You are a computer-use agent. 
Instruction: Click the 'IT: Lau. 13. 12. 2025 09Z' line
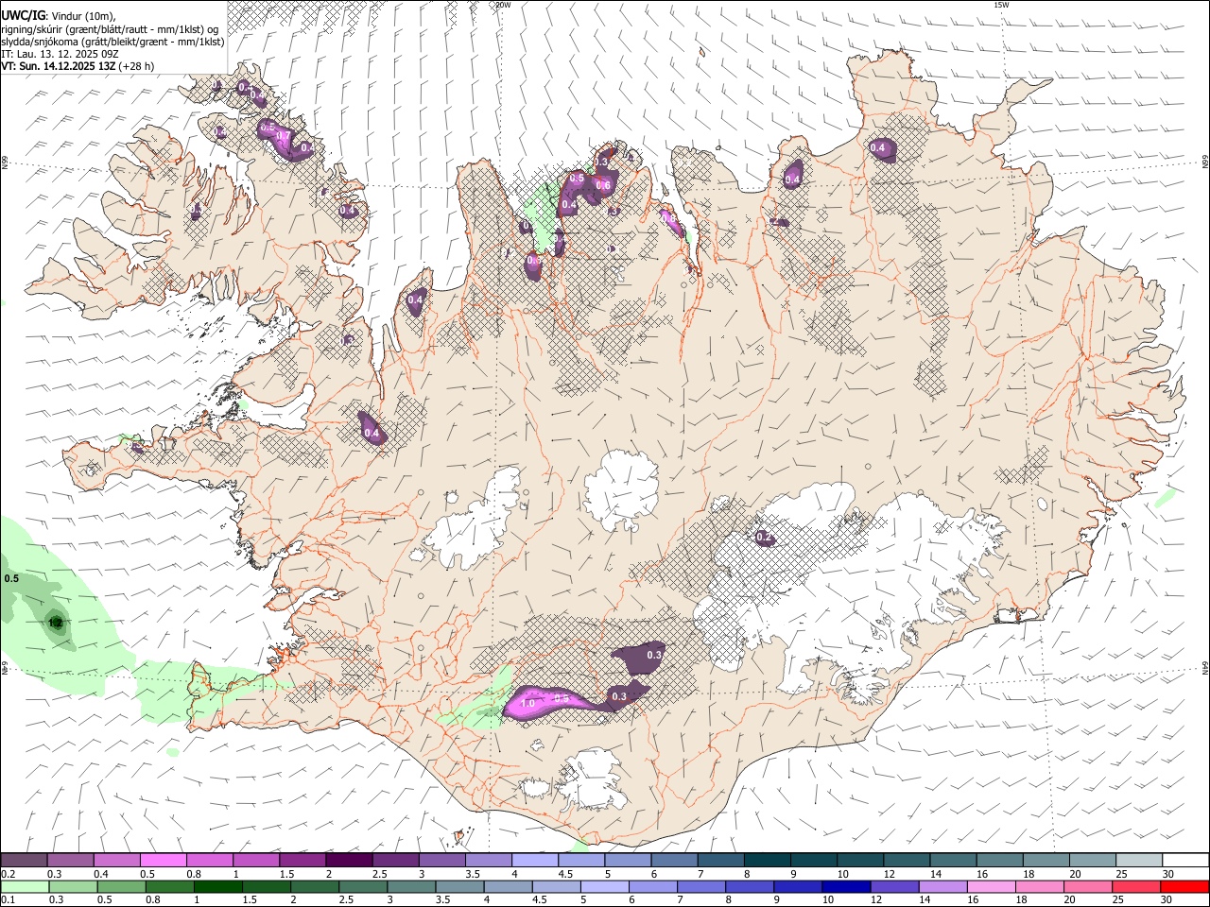pyautogui.click(x=60, y=54)
